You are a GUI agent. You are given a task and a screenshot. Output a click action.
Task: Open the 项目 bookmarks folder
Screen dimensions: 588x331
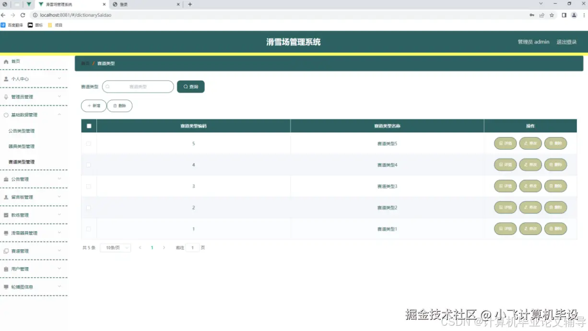point(56,25)
